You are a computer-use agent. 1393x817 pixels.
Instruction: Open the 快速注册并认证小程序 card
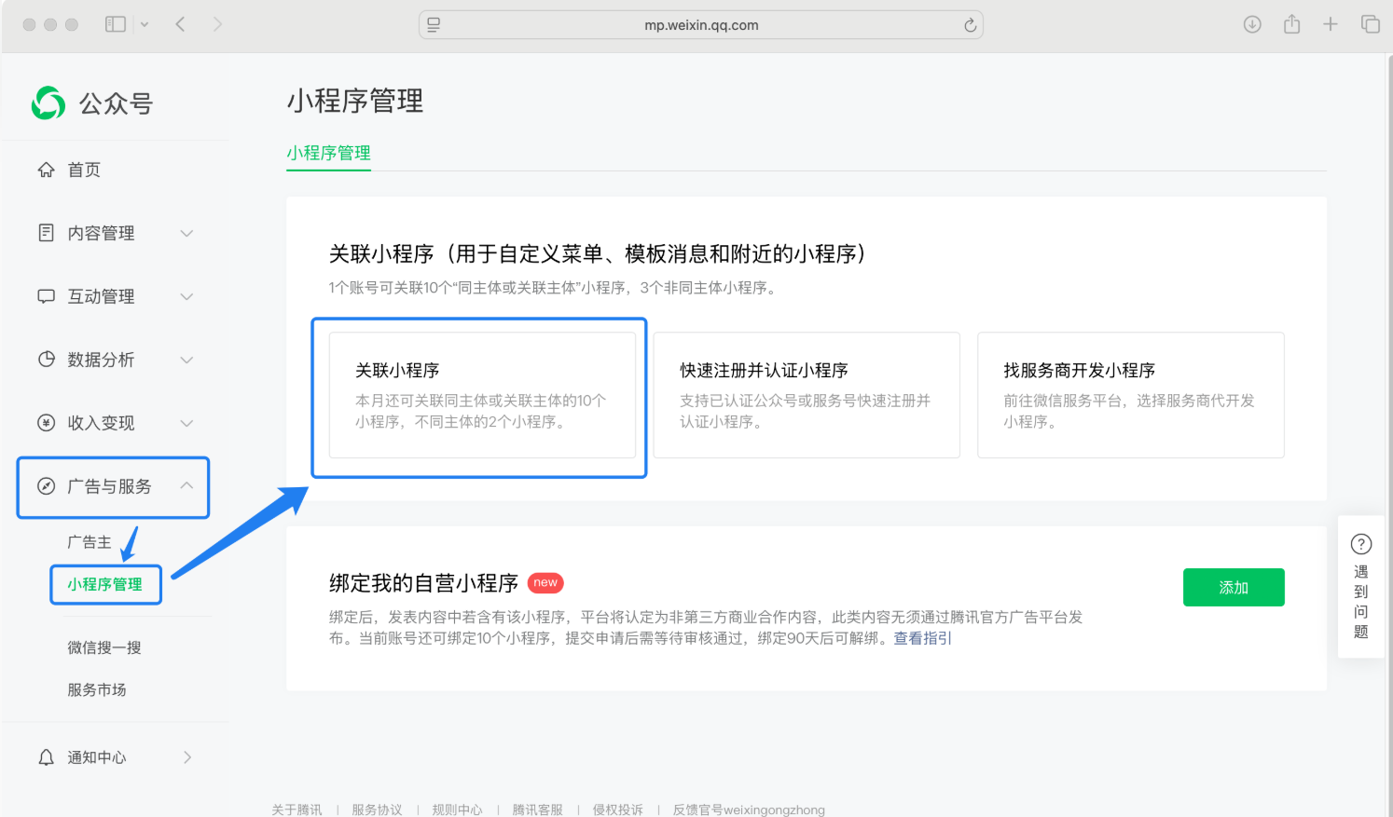pos(807,395)
